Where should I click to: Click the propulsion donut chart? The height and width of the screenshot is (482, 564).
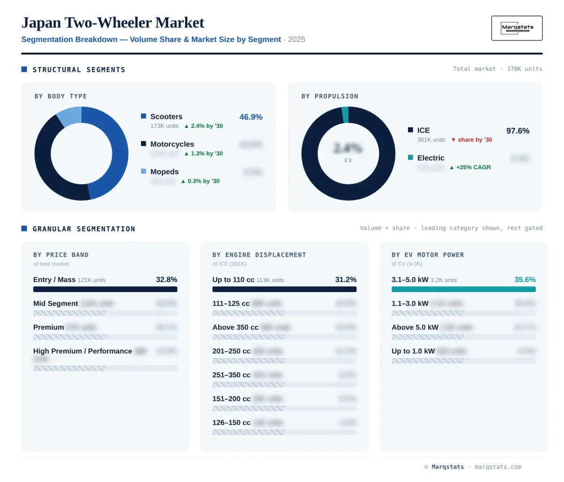(x=348, y=153)
